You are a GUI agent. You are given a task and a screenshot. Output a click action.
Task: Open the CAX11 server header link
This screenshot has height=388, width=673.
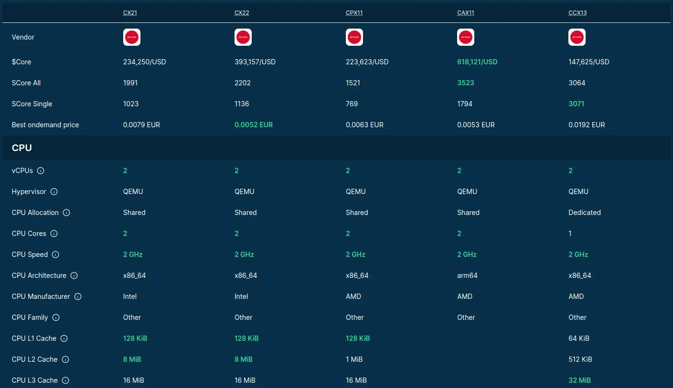click(466, 13)
